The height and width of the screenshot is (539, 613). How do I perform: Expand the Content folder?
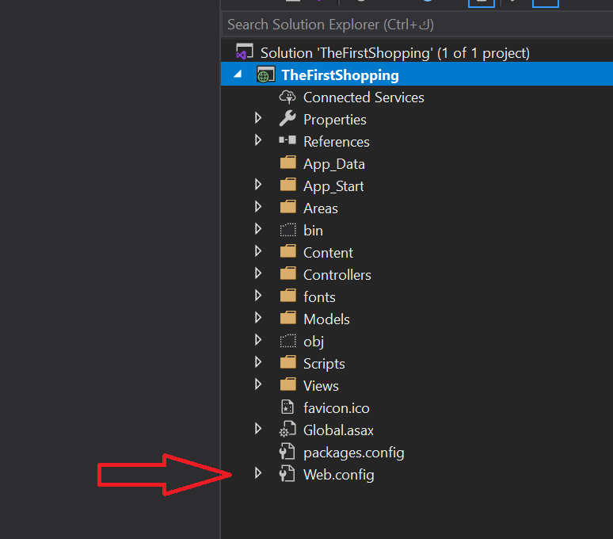click(258, 251)
